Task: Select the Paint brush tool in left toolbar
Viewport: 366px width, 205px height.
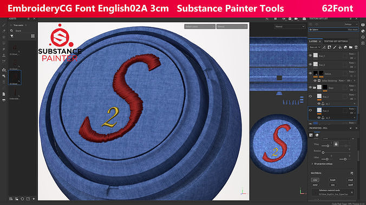Action: point(4,25)
